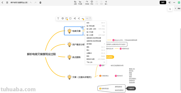Click the 外框 boundary tool
Screen dimensions: 181x93
pos(97,3)
